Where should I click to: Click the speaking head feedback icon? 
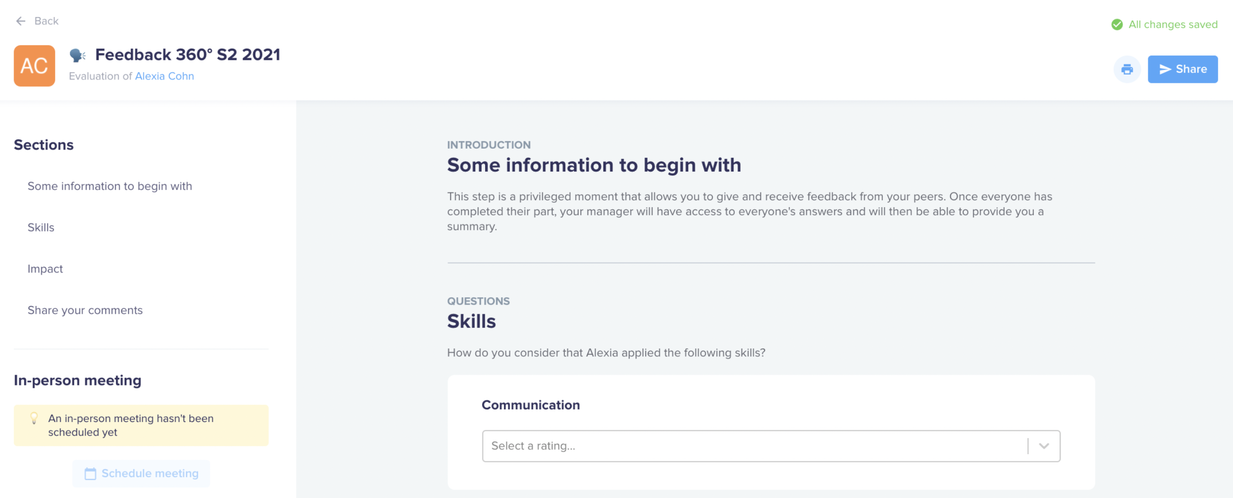coord(77,55)
